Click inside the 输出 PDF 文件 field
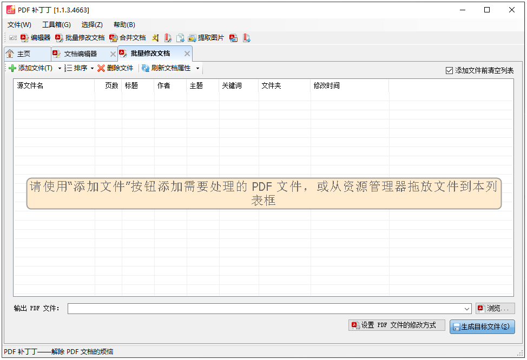The height and width of the screenshot is (360, 527). (243, 308)
